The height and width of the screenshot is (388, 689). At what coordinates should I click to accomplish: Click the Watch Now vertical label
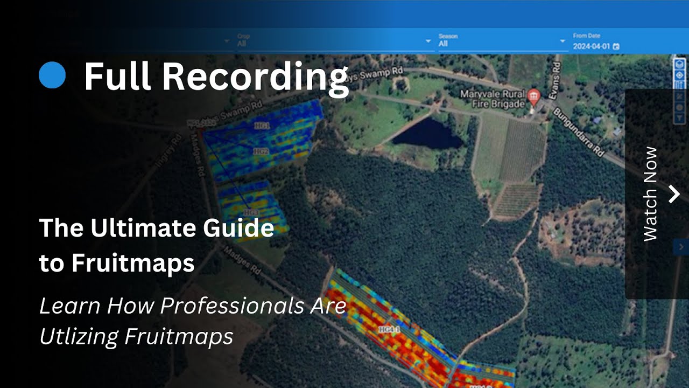pos(651,193)
